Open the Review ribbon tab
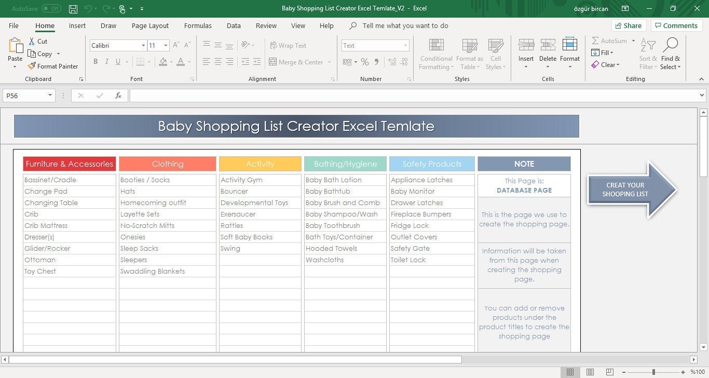 coord(266,25)
